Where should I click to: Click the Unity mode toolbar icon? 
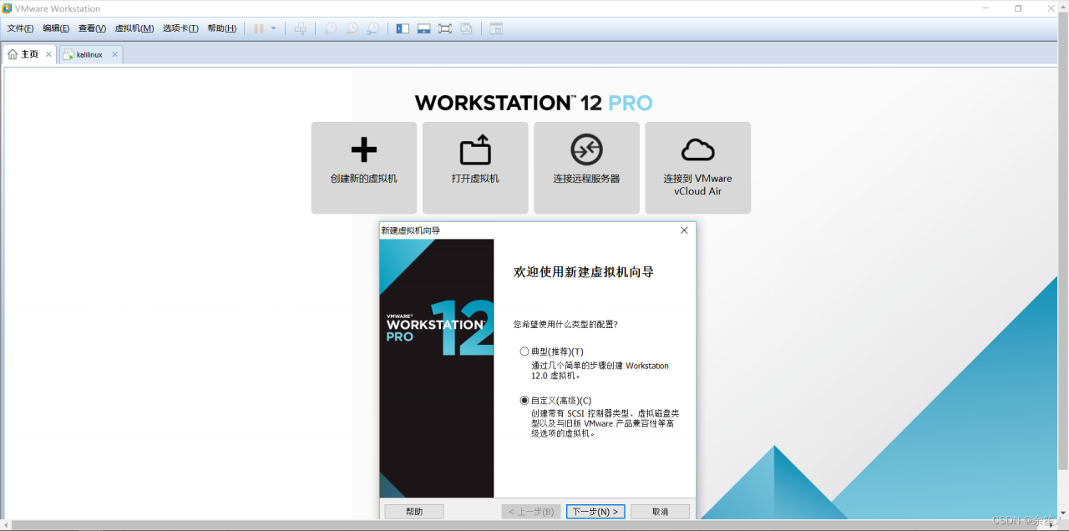pos(466,28)
